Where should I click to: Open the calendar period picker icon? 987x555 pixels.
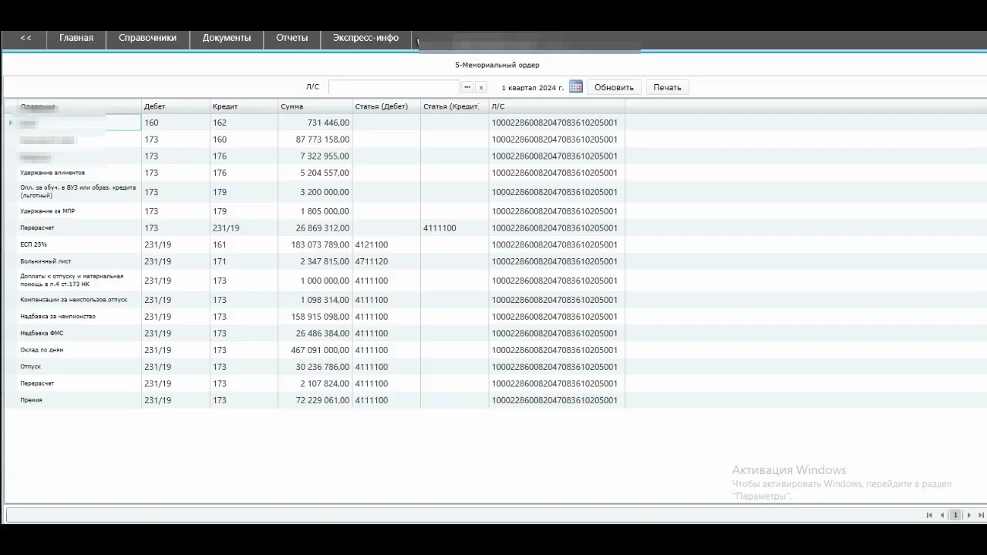[576, 87]
